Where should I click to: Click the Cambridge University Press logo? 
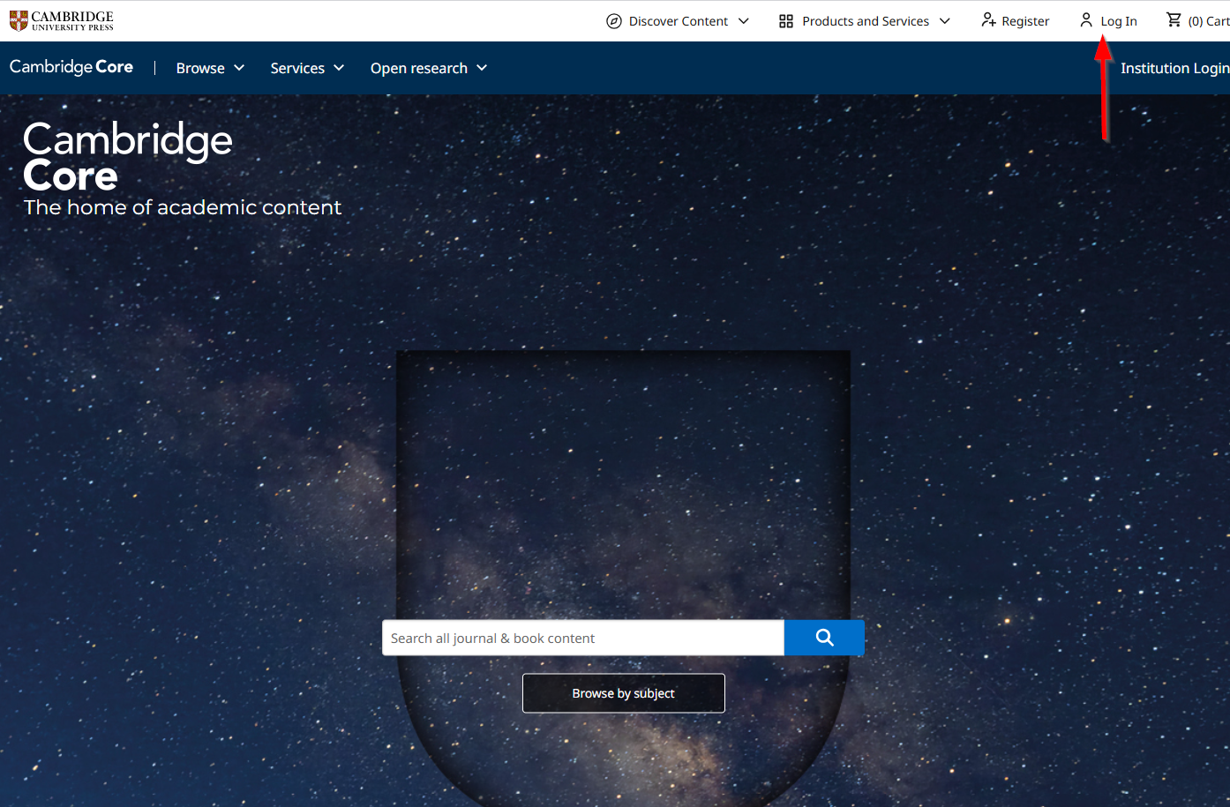(62, 20)
